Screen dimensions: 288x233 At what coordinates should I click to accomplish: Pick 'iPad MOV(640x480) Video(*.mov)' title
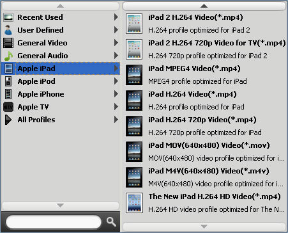coord(209,145)
